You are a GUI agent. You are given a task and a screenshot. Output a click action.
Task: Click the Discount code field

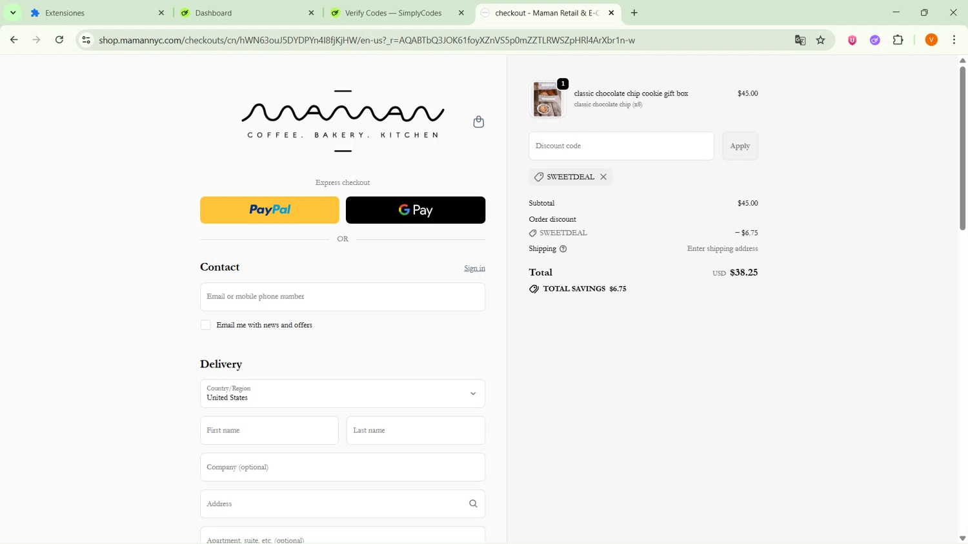tap(621, 146)
